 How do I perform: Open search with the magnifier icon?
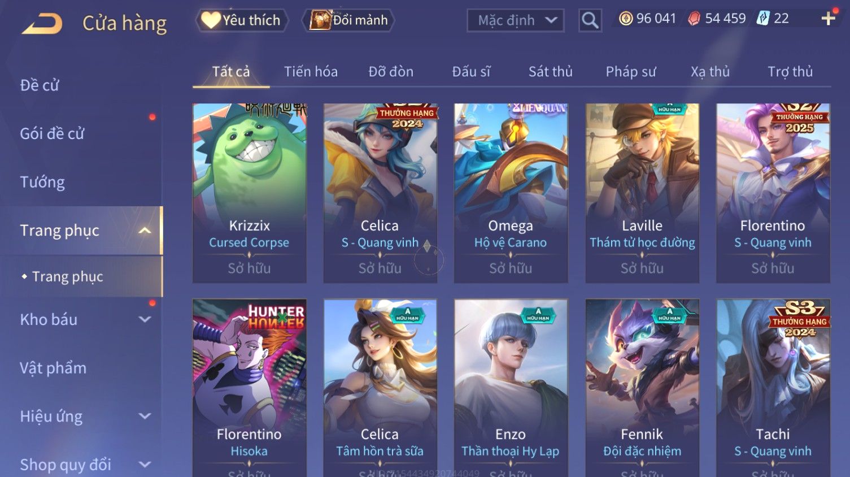[x=590, y=20]
